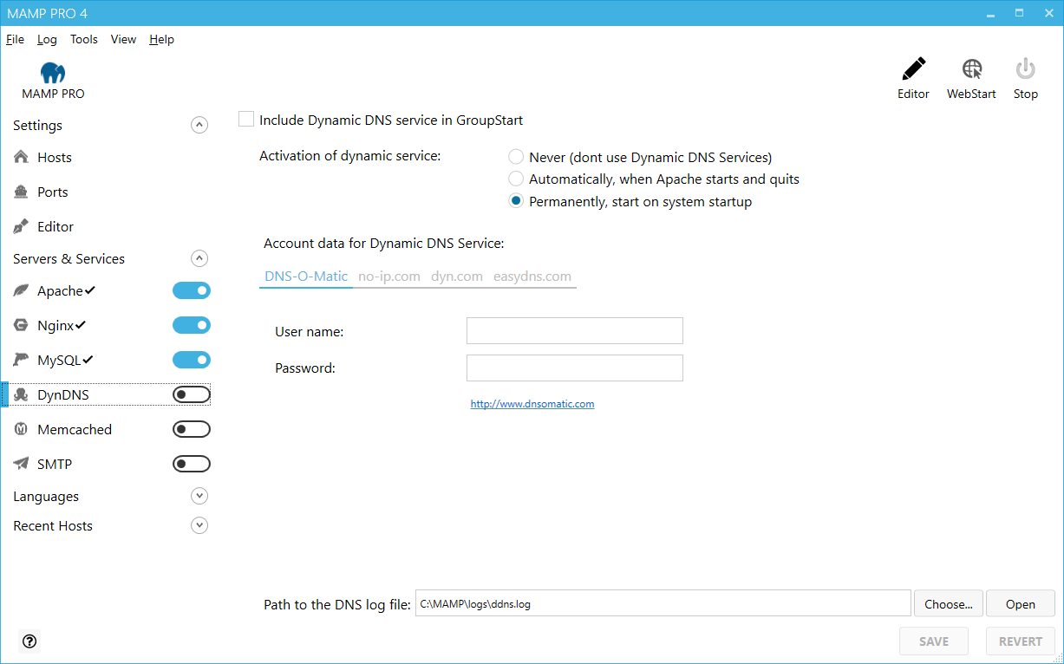Viewport: 1064px width, 664px height.
Task: Select Automatically when Apache starts radio option
Action: tap(516, 179)
